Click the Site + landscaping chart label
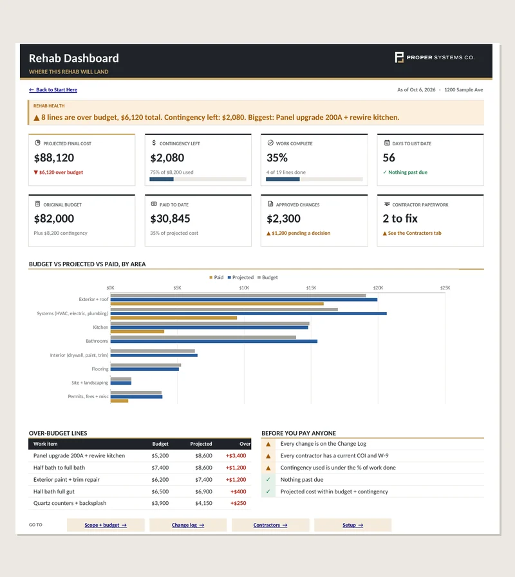This screenshot has height=577, width=515. coord(90,383)
